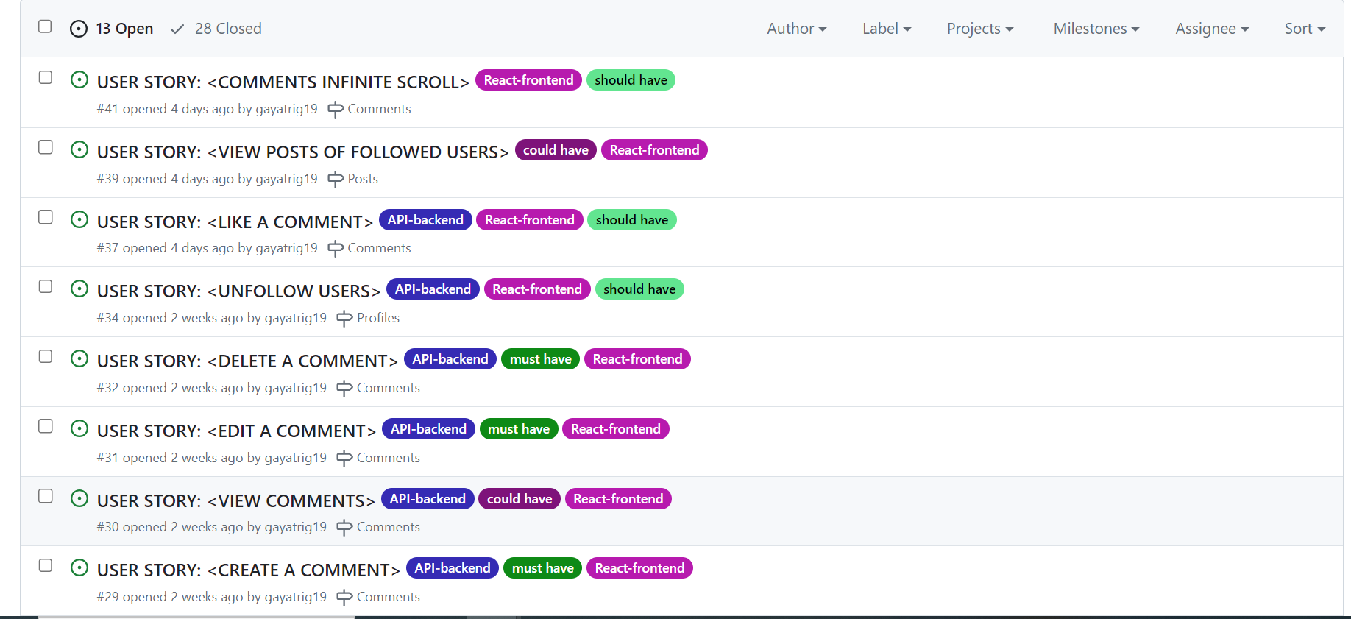1351x619 pixels.
Task: Click the open status icon for CREATE A COMMENT
Action: [79, 567]
